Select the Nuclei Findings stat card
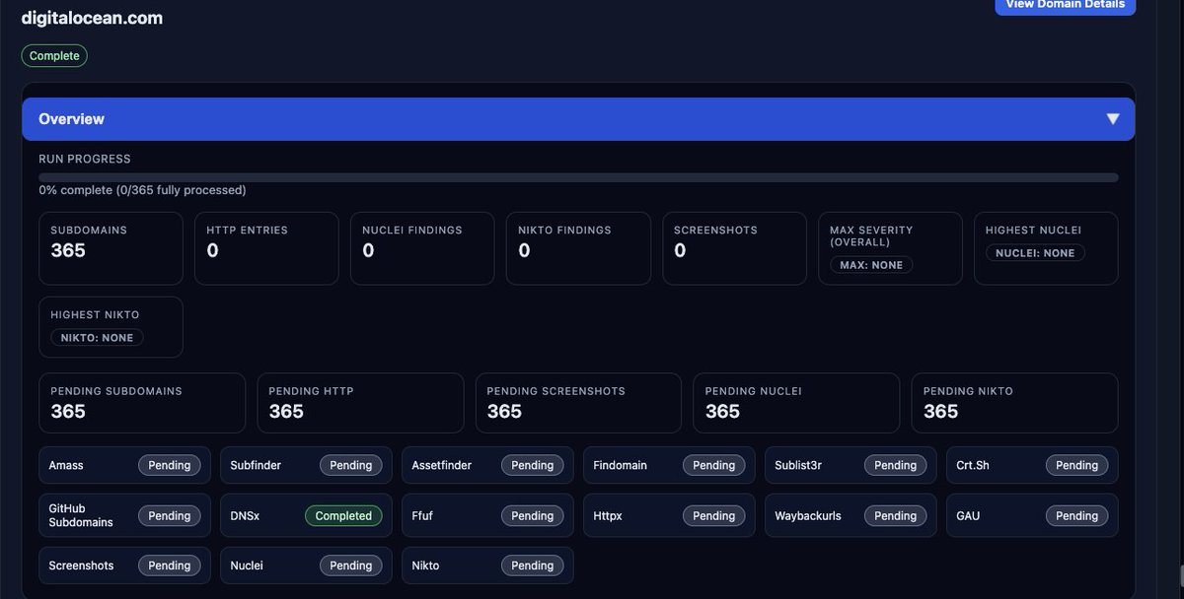This screenshot has height=599, width=1184. [x=422, y=248]
